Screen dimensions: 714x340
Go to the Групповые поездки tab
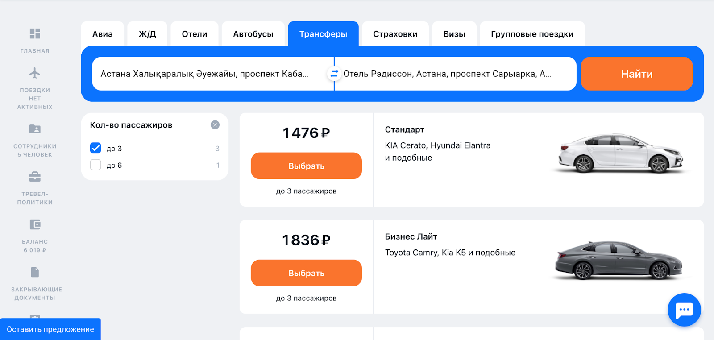(x=532, y=34)
